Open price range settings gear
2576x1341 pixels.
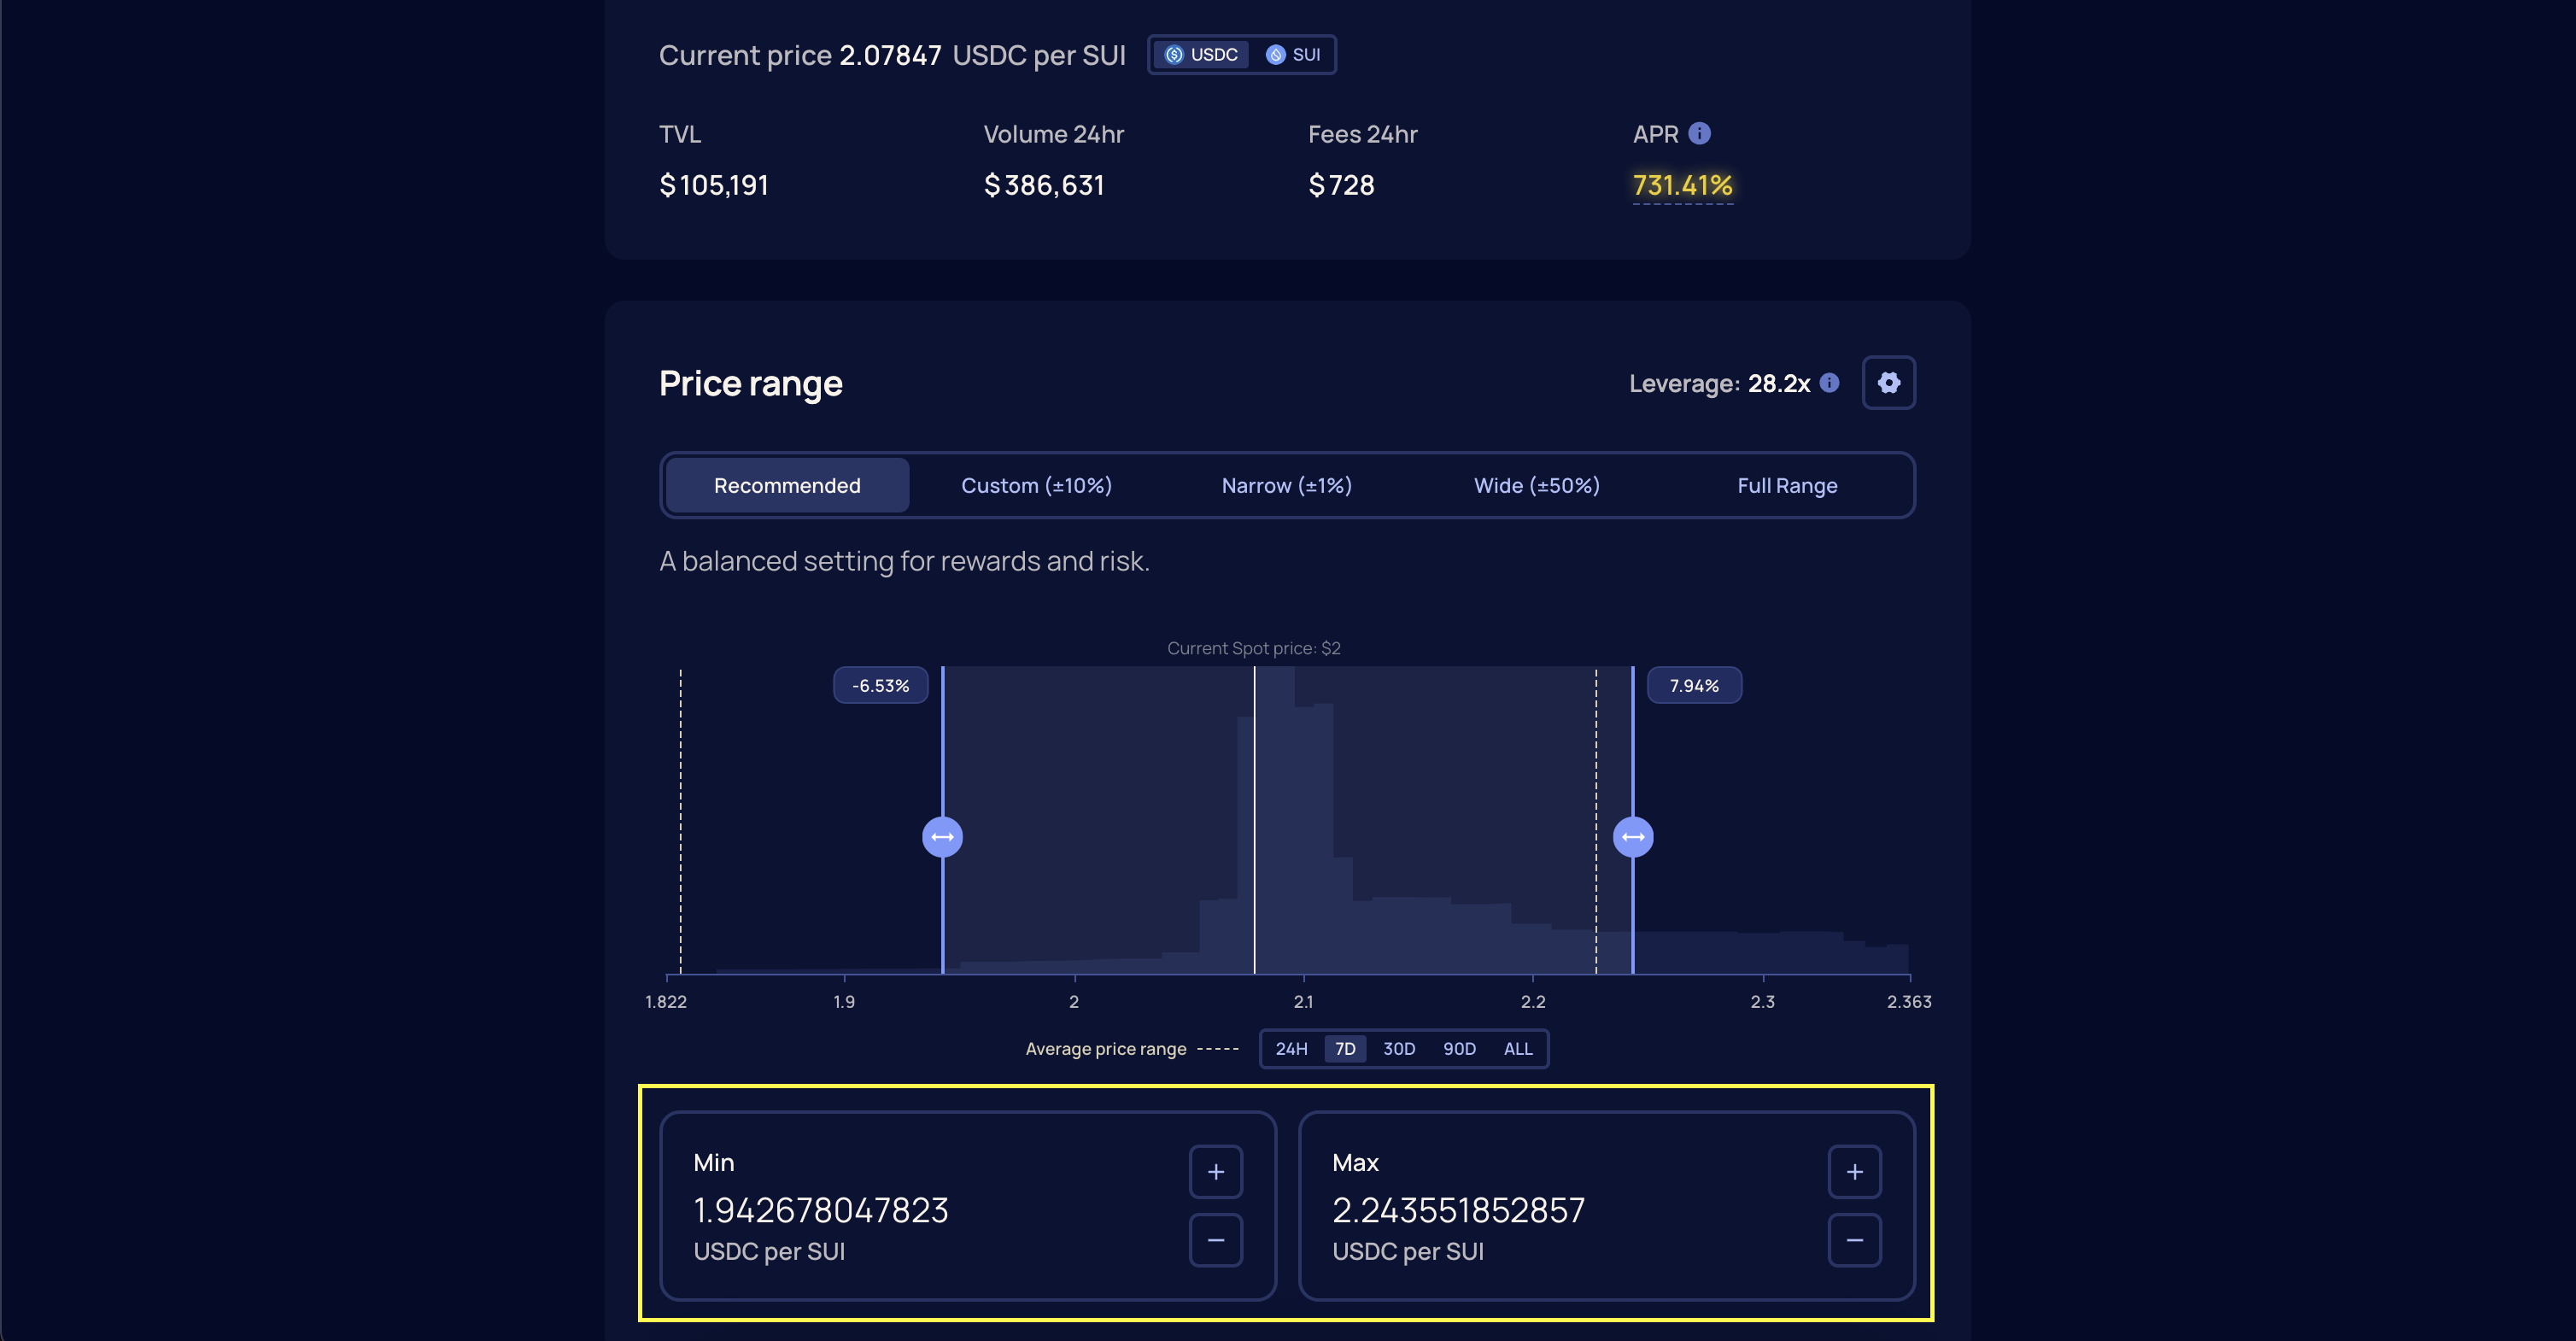tap(1888, 383)
